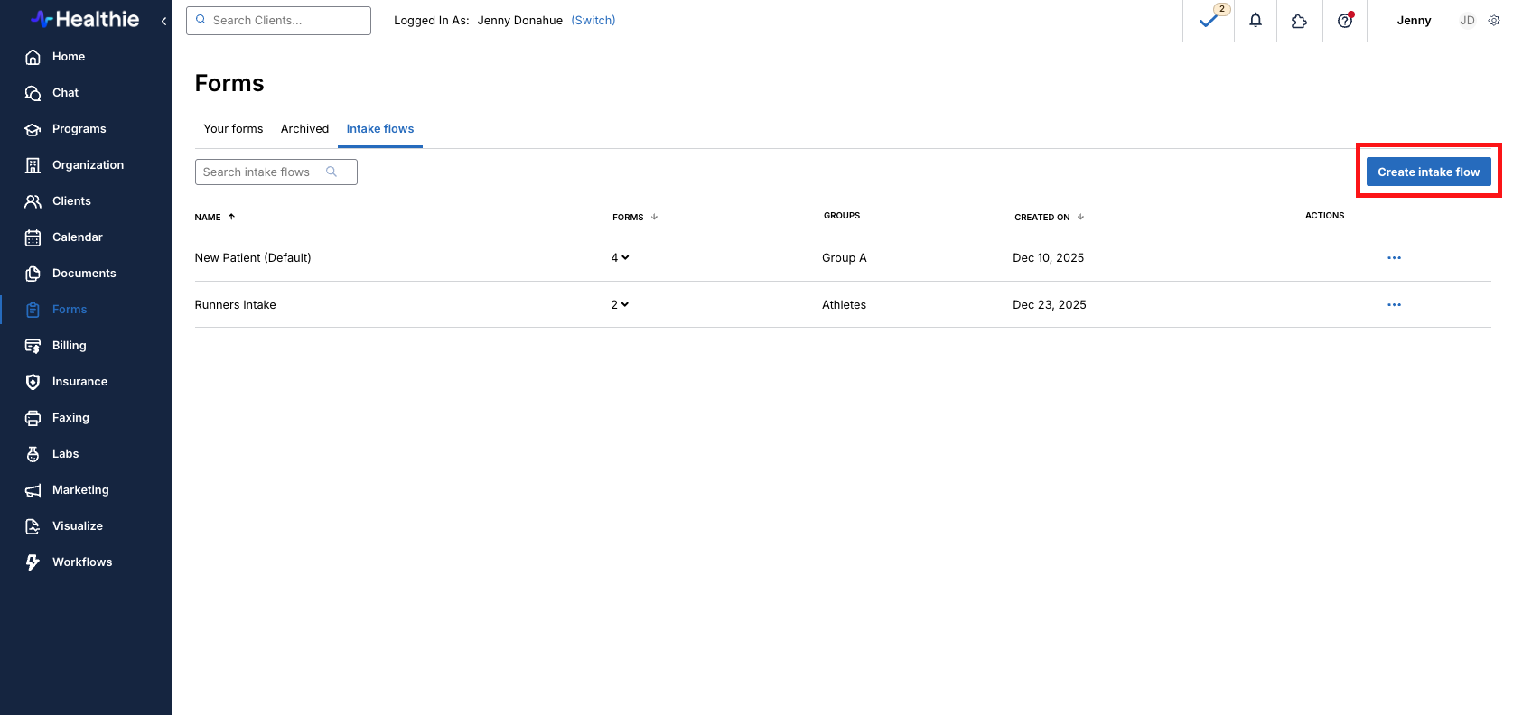
Task: Click the Group A cell
Action: tap(844, 257)
